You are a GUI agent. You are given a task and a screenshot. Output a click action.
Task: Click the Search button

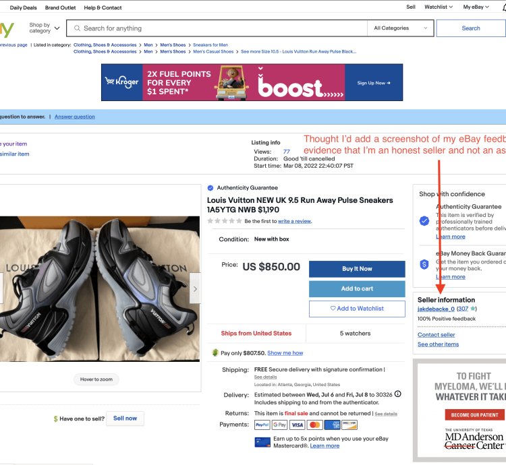[x=471, y=28]
